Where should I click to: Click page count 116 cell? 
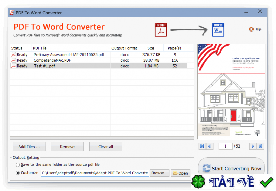175,60
